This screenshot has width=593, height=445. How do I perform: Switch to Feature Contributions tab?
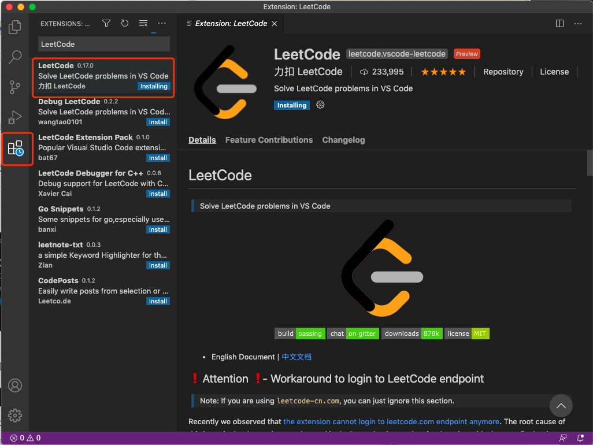click(x=269, y=140)
